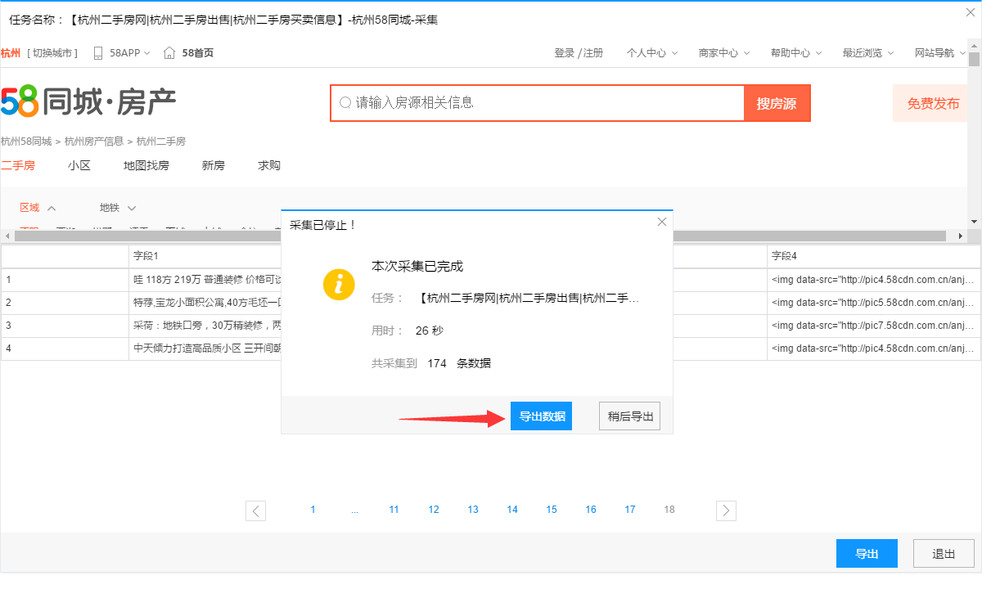
Task: Go to page 14 in pagination
Action: tap(512, 510)
